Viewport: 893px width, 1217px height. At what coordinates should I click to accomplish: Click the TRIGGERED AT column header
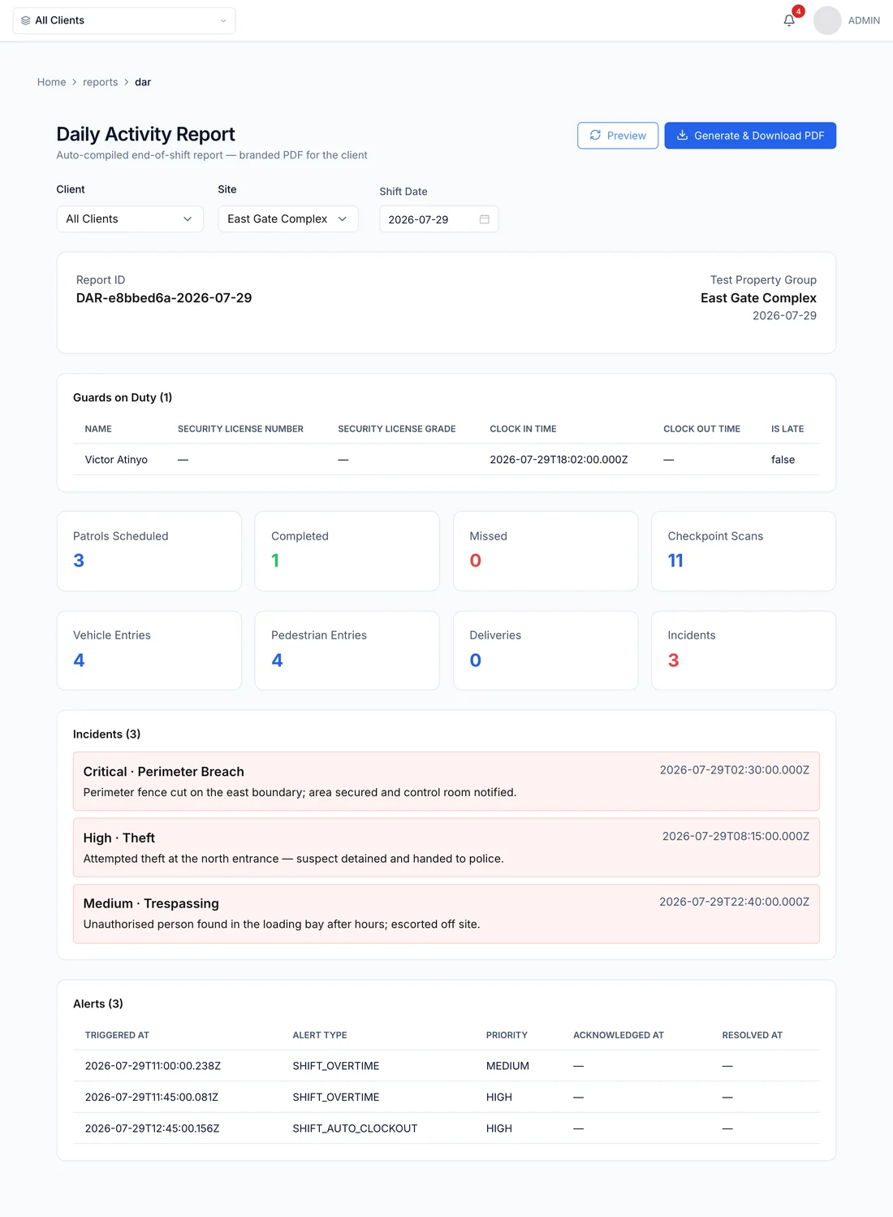pos(117,1035)
